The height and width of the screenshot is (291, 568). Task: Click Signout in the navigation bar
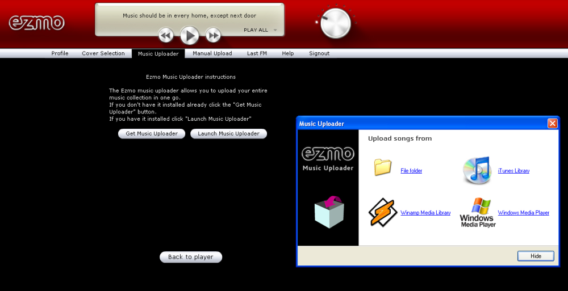coord(319,53)
